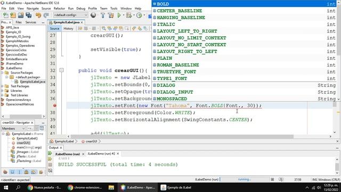Screen dimensions: 341x192
Task: Click the green Run Project icon
Action: click(x=119, y=15)
